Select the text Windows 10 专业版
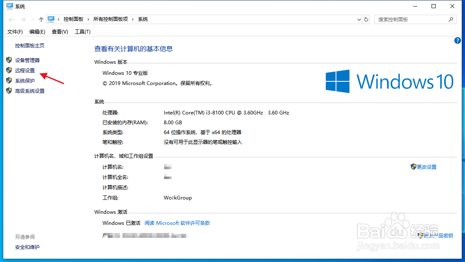Screen dimensions: 465x262 tap(125, 73)
